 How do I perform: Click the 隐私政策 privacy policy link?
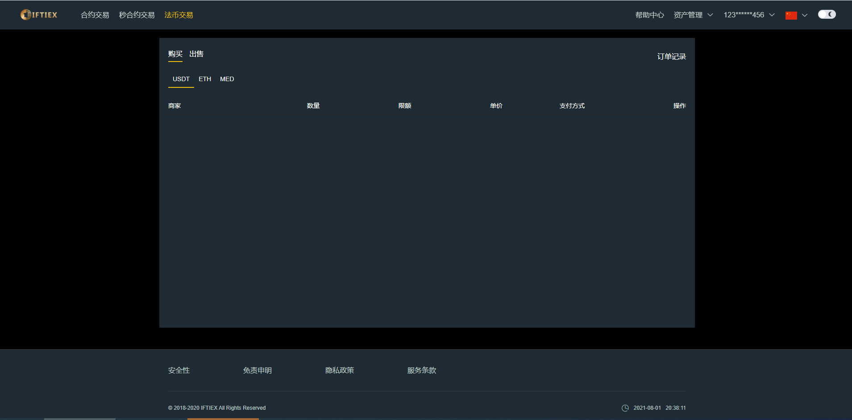[340, 371]
